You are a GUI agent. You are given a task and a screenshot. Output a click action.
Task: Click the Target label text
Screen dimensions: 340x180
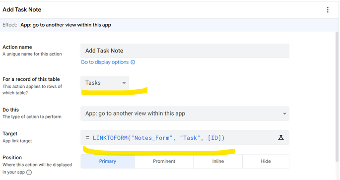tap(10, 134)
